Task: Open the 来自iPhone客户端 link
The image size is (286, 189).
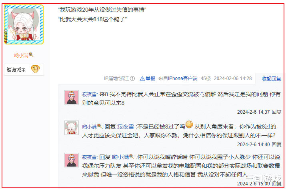Action: [x=178, y=78]
